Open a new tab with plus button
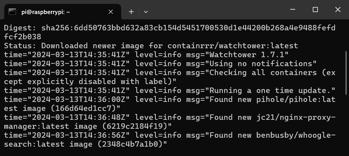Image resolution: width=349 pixels, height=156 pixels. [131, 12]
